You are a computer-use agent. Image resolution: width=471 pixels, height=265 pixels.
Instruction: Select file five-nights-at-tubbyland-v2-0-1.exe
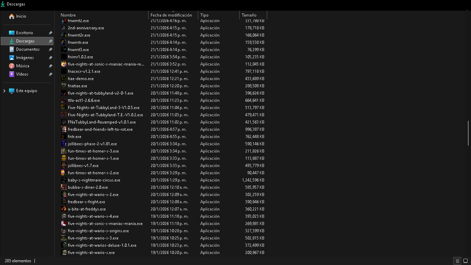pyautogui.click(x=100, y=93)
